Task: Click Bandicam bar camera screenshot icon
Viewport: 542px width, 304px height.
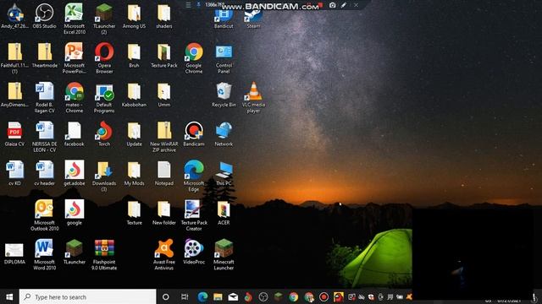Action: point(332,5)
